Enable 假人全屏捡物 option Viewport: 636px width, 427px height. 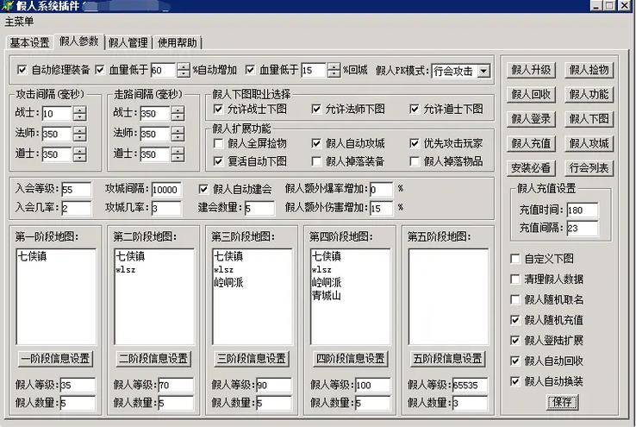pyautogui.click(x=219, y=143)
